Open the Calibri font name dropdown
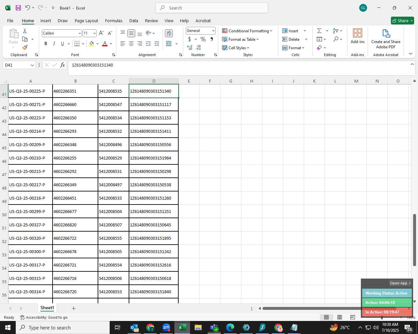The width and height of the screenshot is (418, 334). (79, 33)
